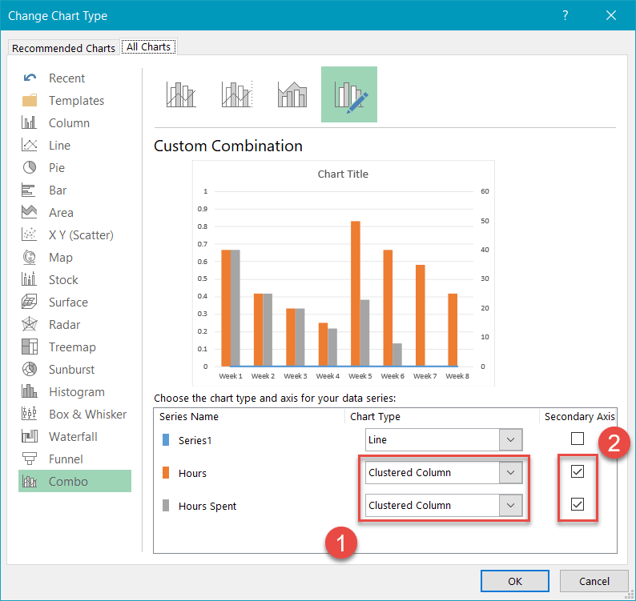Image resolution: width=636 pixels, height=601 pixels.
Task: Select the Hours series row label
Action: [x=192, y=473]
